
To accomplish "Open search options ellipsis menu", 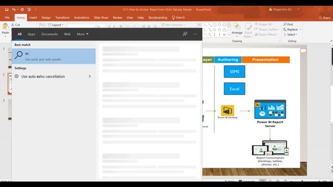I will coord(195,34).
